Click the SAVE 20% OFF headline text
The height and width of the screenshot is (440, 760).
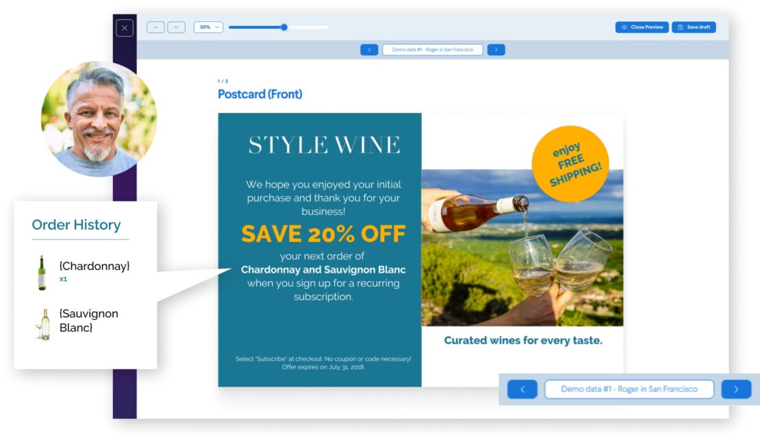[x=323, y=234]
